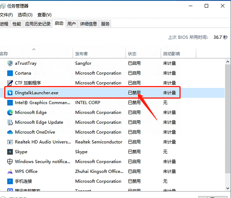Minimize the Task Manager window
The height and width of the screenshot is (198, 231).
(191, 6)
